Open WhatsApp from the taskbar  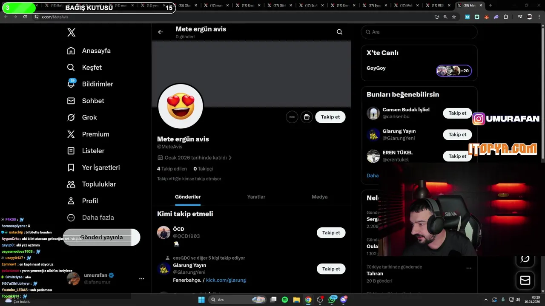(332, 300)
